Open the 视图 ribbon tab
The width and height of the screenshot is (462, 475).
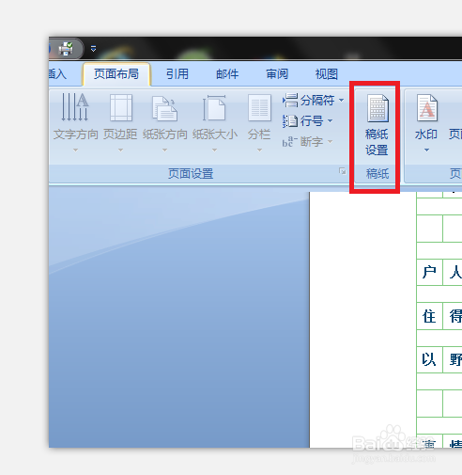coord(327,74)
